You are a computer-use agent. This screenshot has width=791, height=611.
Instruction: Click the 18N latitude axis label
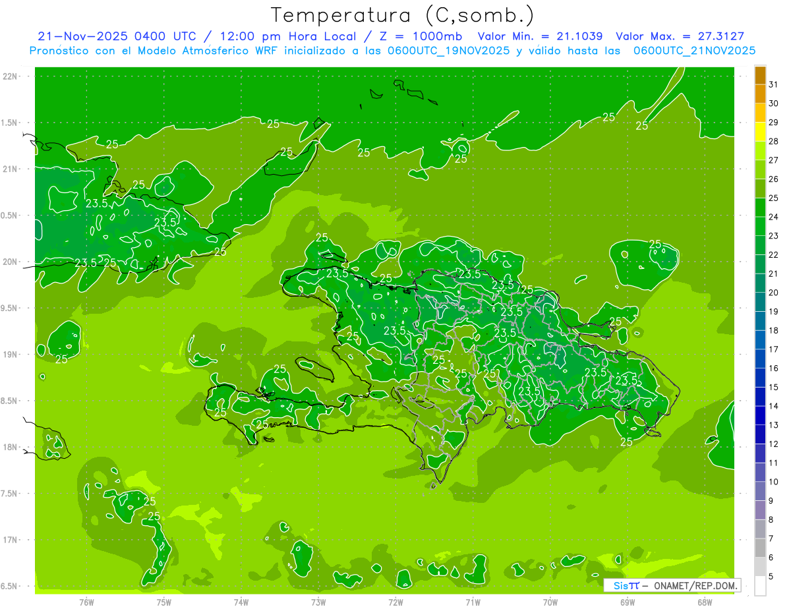[x=10, y=447]
